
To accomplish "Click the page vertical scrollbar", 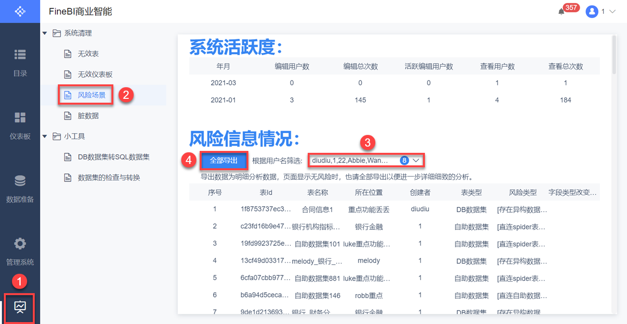I will pos(614,54).
